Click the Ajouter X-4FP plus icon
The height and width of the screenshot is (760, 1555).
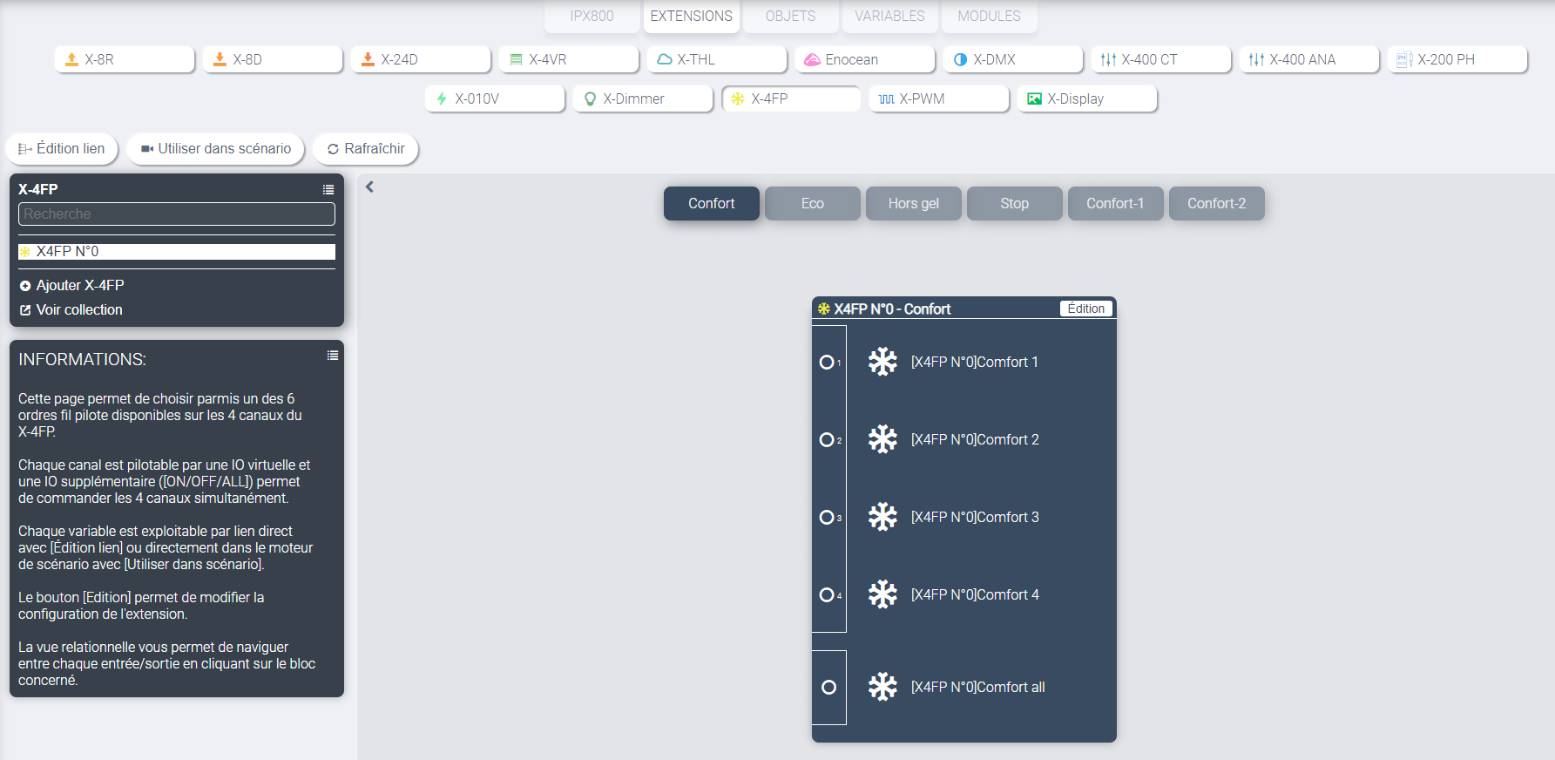click(25, 286)
